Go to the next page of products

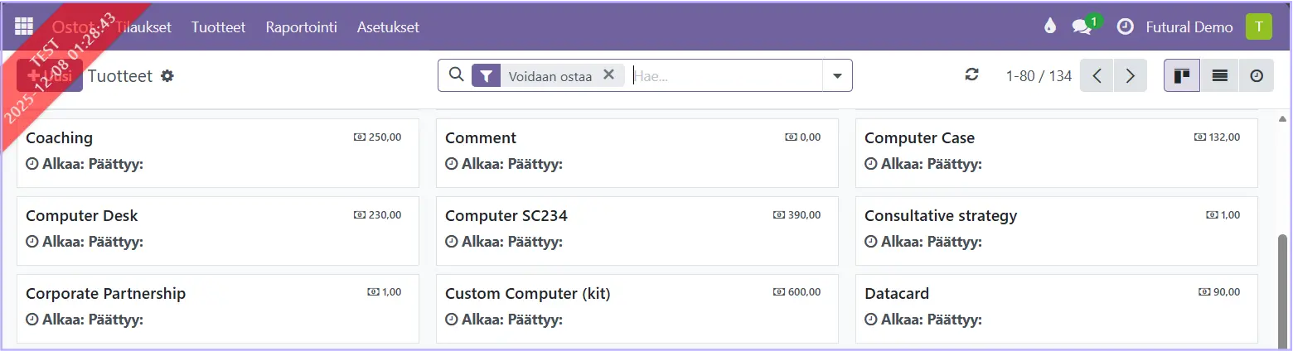pos(1130,75)
